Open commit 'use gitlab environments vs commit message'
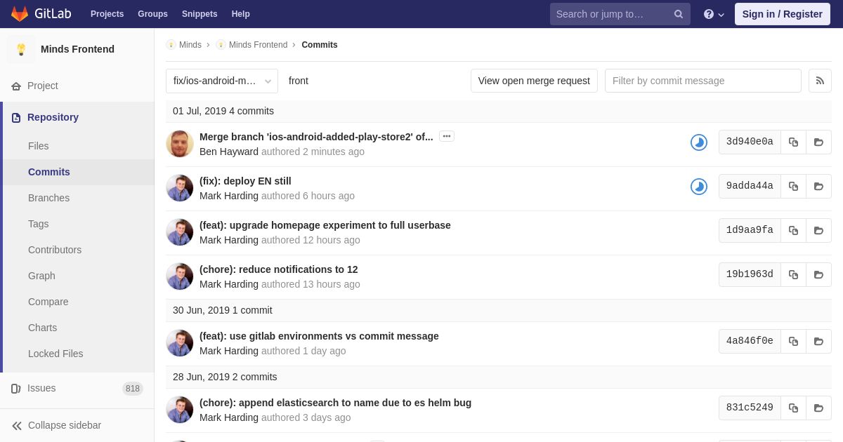This screenshot has height=442, width=843. point(319,336)
